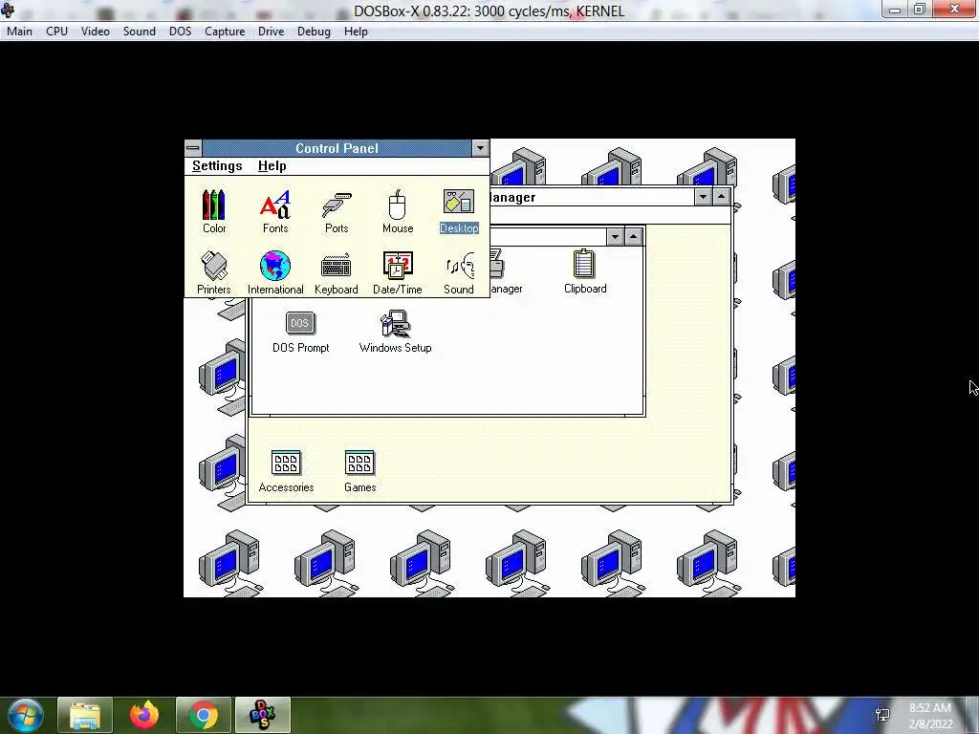Click Program Manager window minimize arrow
This screenshot has height=734, width=979.
tap(703, 197)
